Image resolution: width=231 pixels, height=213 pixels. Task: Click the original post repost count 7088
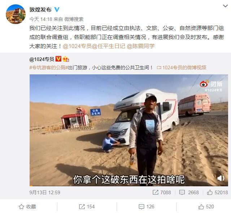162,192
